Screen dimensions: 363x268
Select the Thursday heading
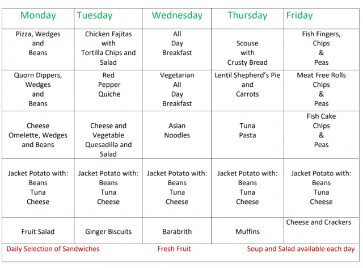point(247,15)
